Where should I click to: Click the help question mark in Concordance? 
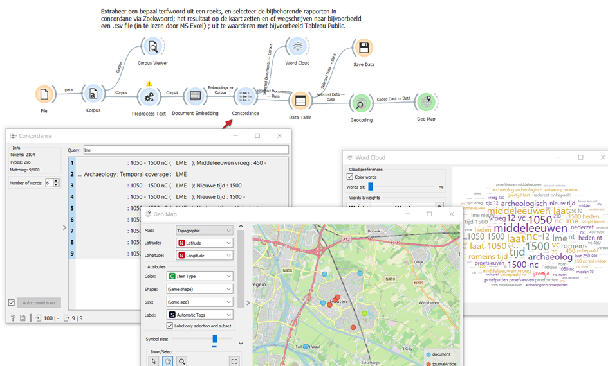[x=13, y=318]
